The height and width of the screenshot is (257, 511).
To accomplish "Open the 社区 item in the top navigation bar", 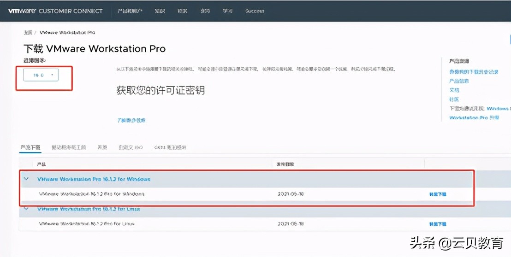I will 183,11.
